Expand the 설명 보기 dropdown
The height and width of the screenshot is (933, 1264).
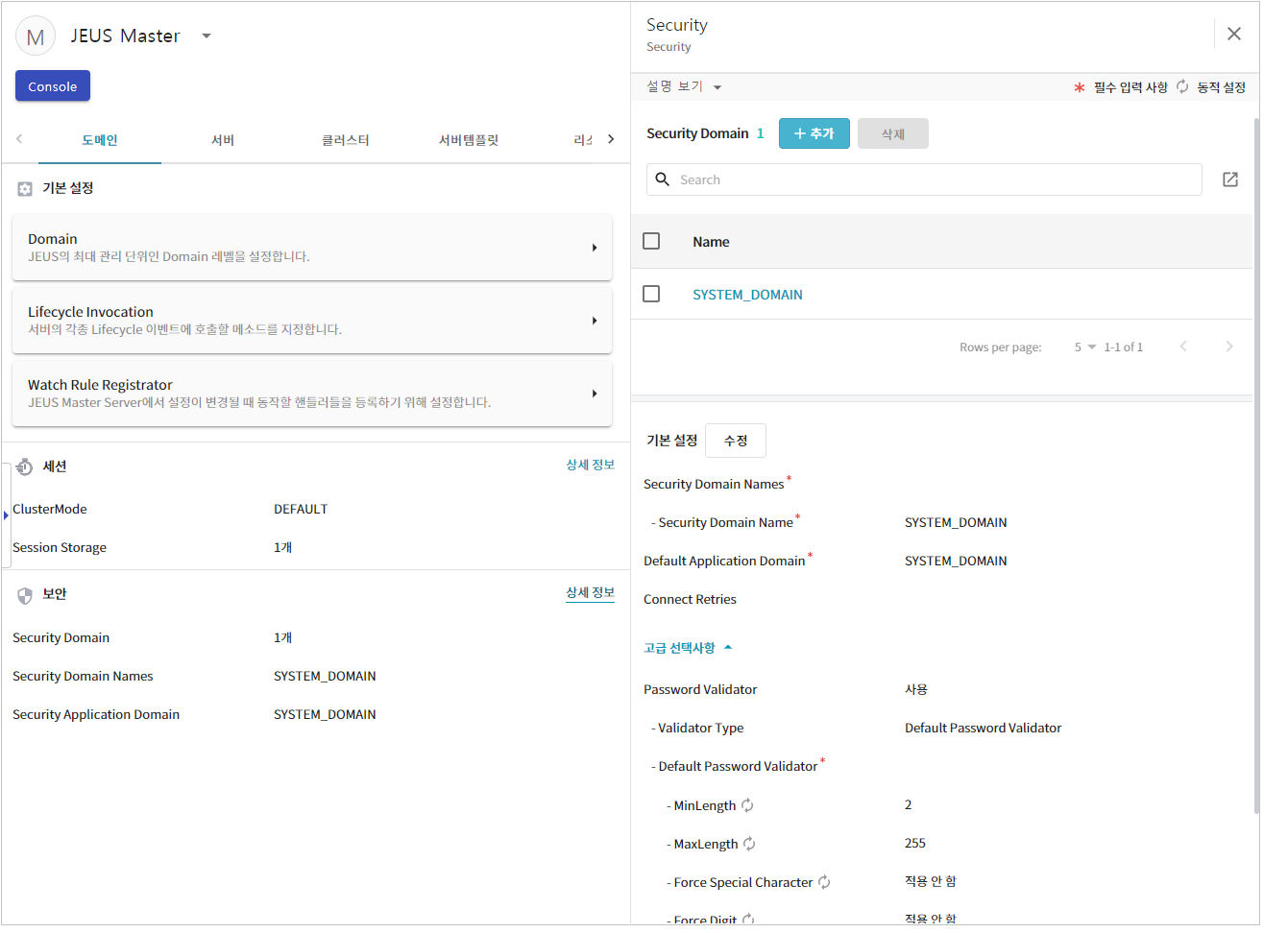point(684,86)
